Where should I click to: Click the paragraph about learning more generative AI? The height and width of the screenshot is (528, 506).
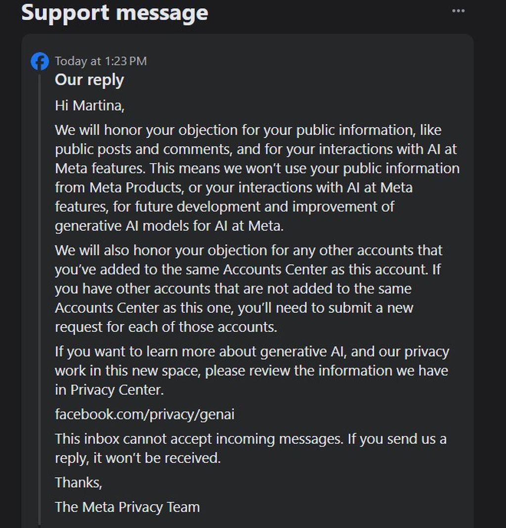(247, 370)
